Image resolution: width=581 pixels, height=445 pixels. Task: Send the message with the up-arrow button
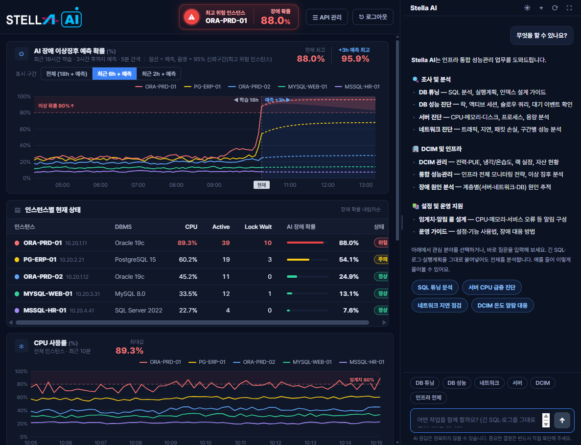(562, 420)
